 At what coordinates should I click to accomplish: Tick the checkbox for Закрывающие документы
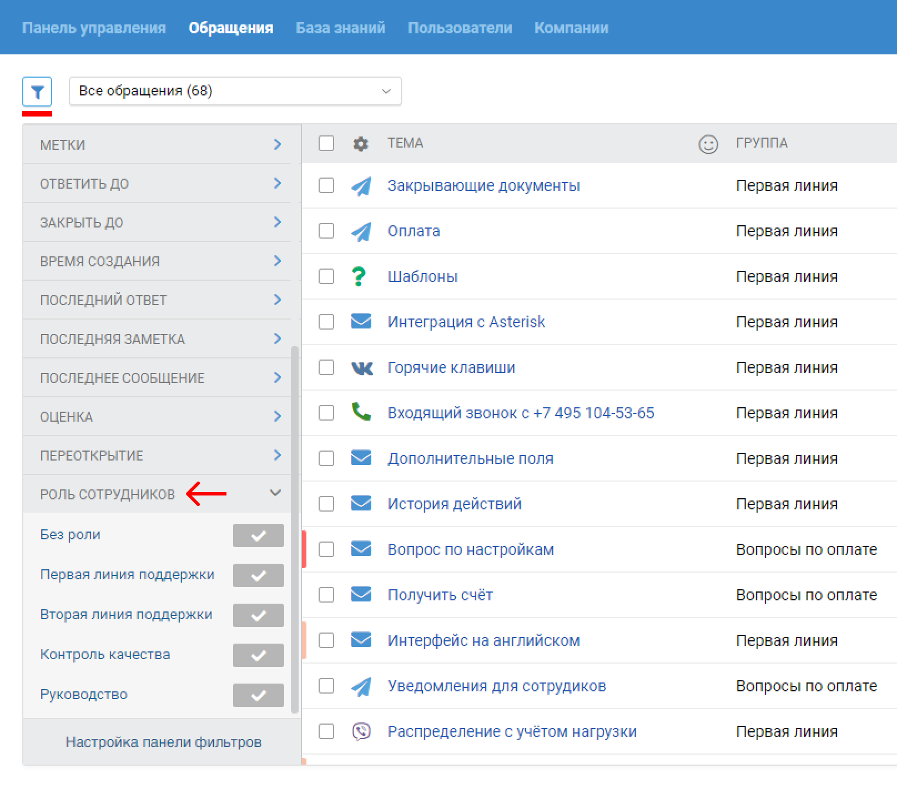point(326,185)
